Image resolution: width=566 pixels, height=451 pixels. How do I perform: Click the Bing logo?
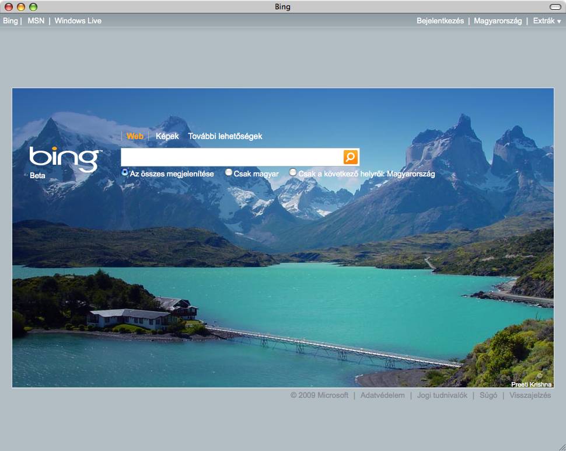[x=64, y=158]
